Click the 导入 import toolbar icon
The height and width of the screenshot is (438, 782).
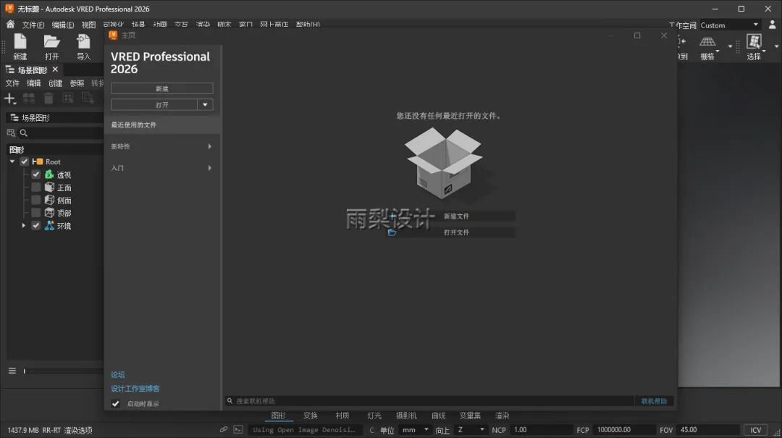83,42
